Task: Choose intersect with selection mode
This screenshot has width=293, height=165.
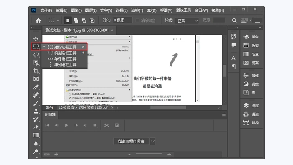Action: [92, 20]
